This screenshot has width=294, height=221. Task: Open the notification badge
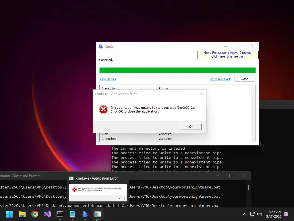(286, 214)
